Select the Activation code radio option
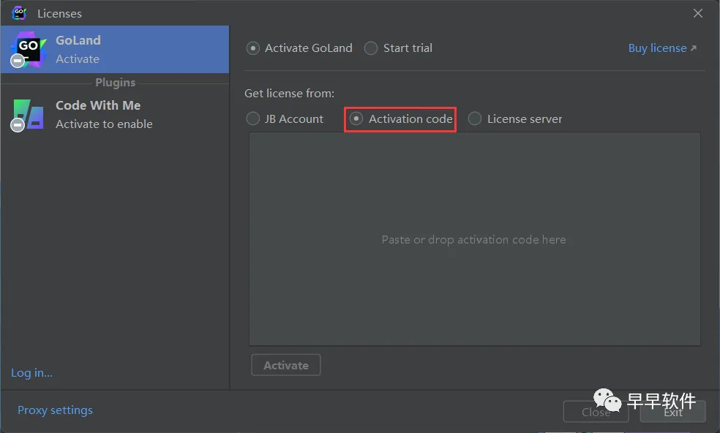The width and height of the screenshot is (720, 433). pos(357,119)
